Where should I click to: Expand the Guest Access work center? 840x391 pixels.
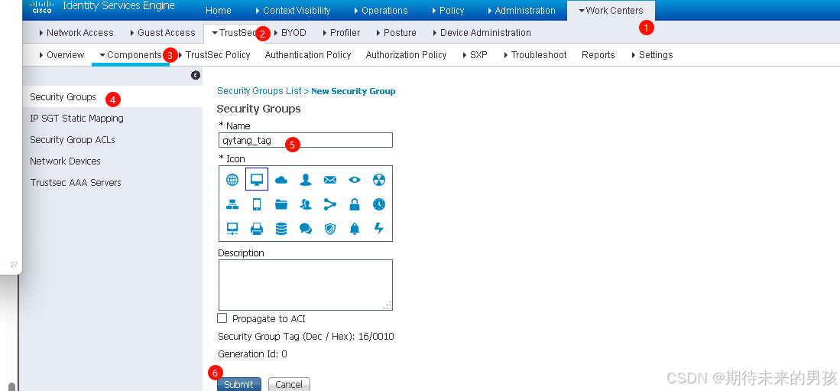tap(162, 33)
